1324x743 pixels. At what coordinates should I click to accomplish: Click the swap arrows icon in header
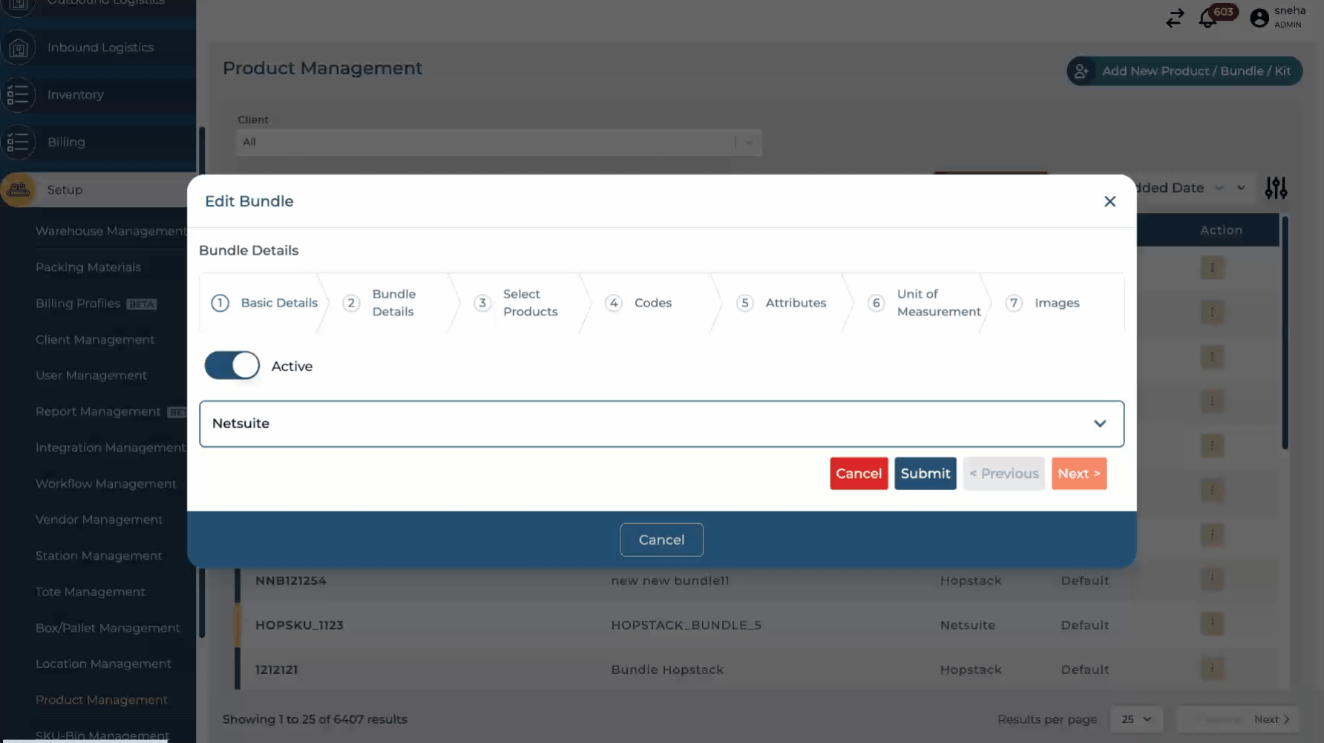1174,19
